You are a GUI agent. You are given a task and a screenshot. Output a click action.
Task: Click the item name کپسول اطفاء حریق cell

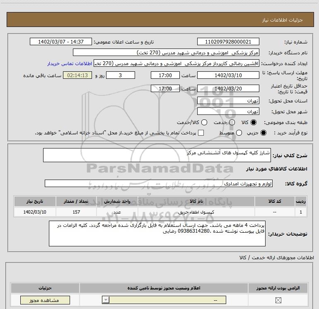[196, 212]
